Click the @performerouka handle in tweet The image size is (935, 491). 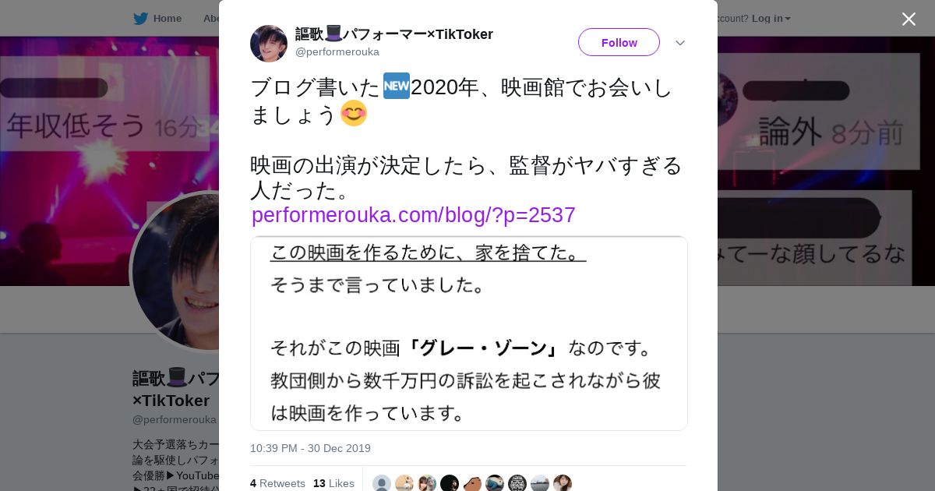(x=337, y=51)
